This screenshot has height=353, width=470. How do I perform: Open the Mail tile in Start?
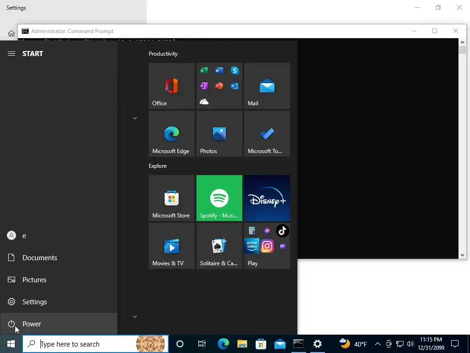[x=267, y=86]
